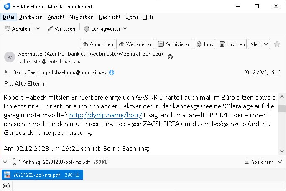
Task: Reply using the Antworten button
Action: (x=97, y=44)
